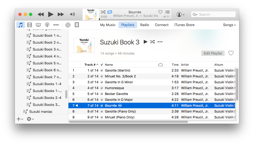Uncheck the Becker Gavotte checkbox

102,94
